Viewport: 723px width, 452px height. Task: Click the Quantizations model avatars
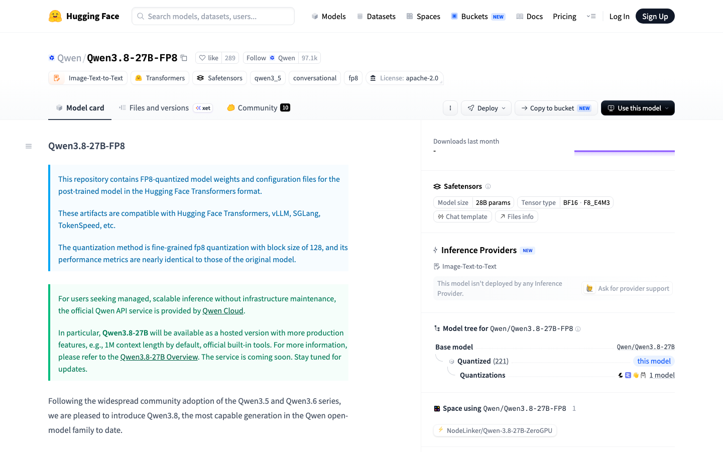point(632,375)
